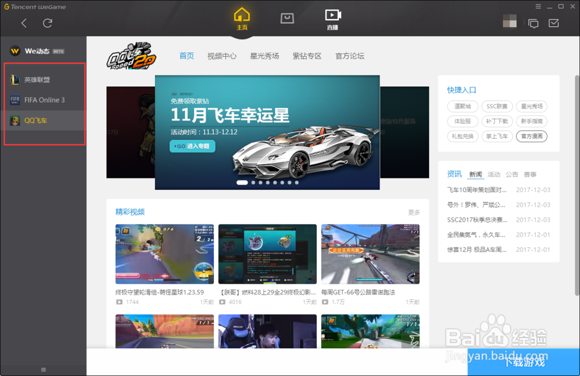The width and height of the screenshot is (580, 376).
Task: Open the 新手指南 quick link
Action: [531, 121]
